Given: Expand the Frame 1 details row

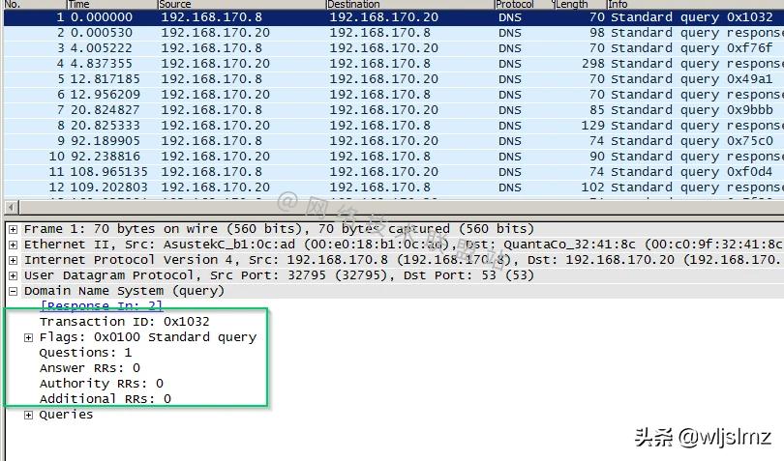Looking at the screenshot, I should (x=13, y=229).
